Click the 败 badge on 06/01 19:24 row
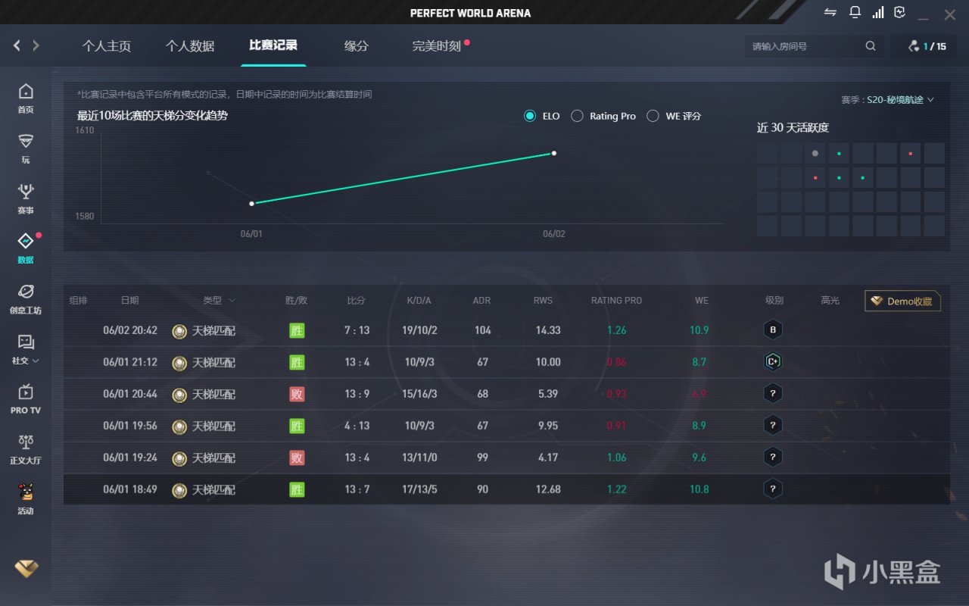969x606 pixels. [297, 458]
